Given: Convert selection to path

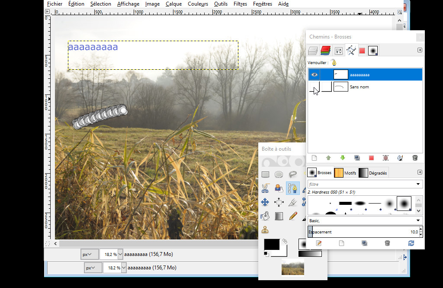Looking at the screenshot, I should coord(385,158).
